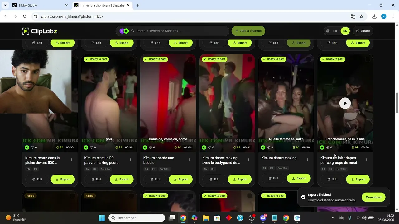
Task: Play the 'Kimura ce fait adopter' clip
Action: [345, 103]
